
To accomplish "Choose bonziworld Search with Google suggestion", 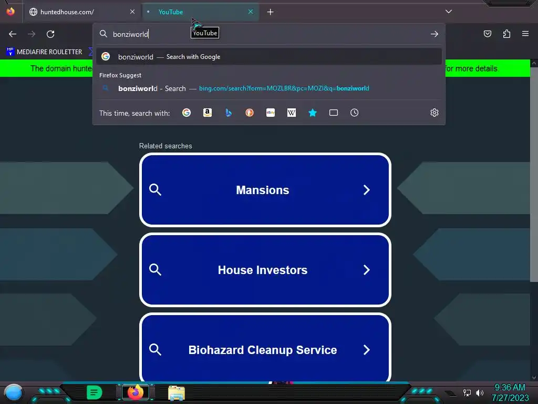I will coord(269,57).
